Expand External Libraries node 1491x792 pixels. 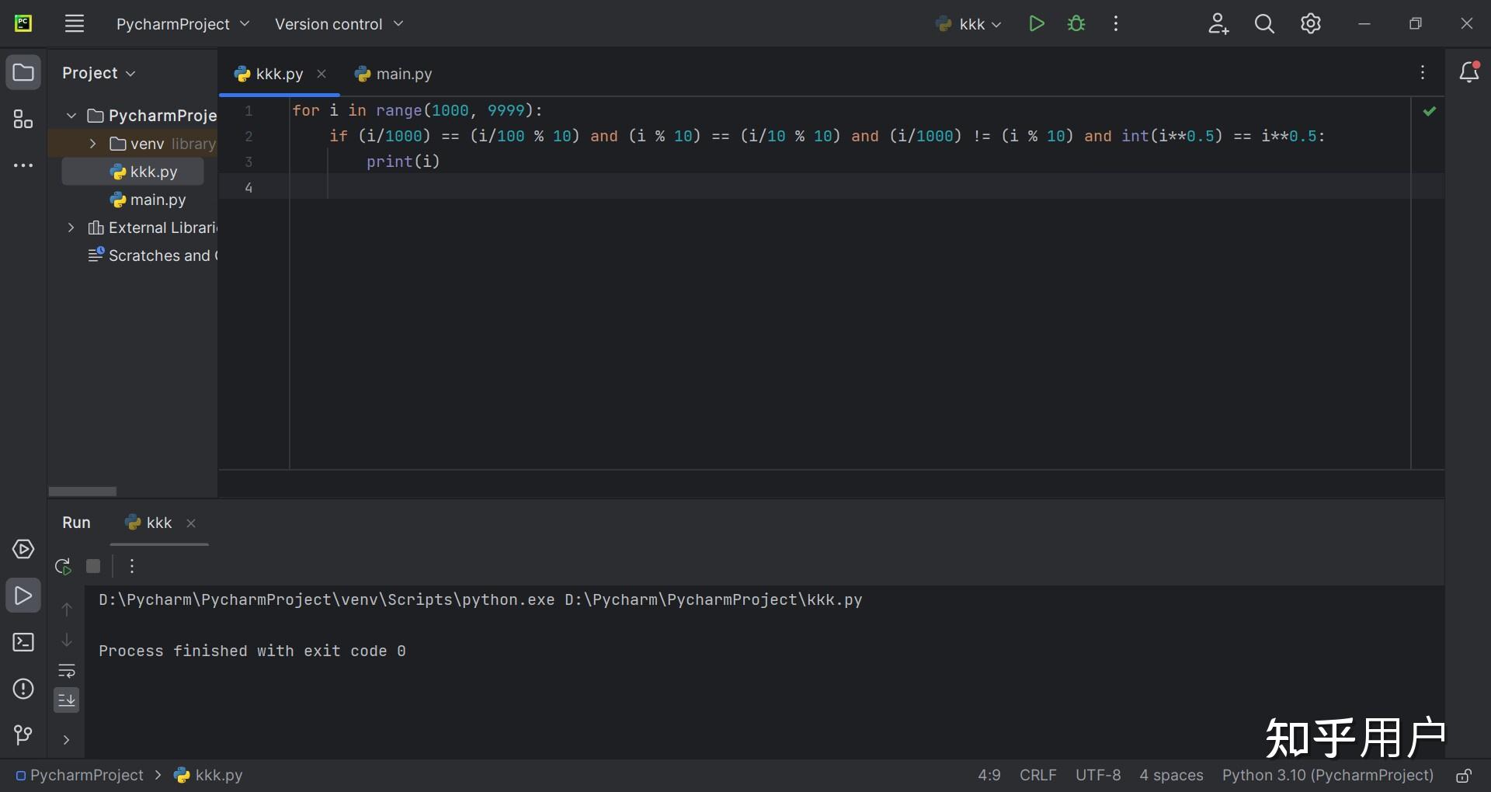[71, 228]
